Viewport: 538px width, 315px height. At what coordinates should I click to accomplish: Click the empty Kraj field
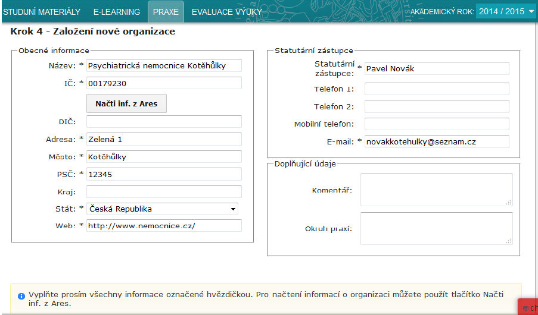164,192
